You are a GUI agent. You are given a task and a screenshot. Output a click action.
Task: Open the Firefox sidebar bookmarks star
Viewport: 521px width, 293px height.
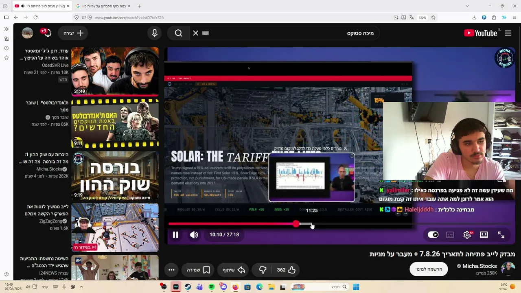point(6,58)
